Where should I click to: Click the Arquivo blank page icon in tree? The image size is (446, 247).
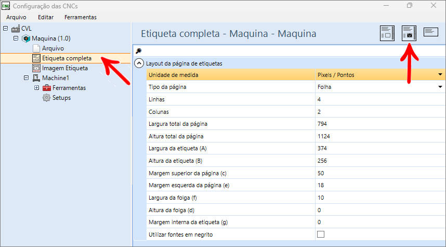pyautogui.click(x=36, y=48)
